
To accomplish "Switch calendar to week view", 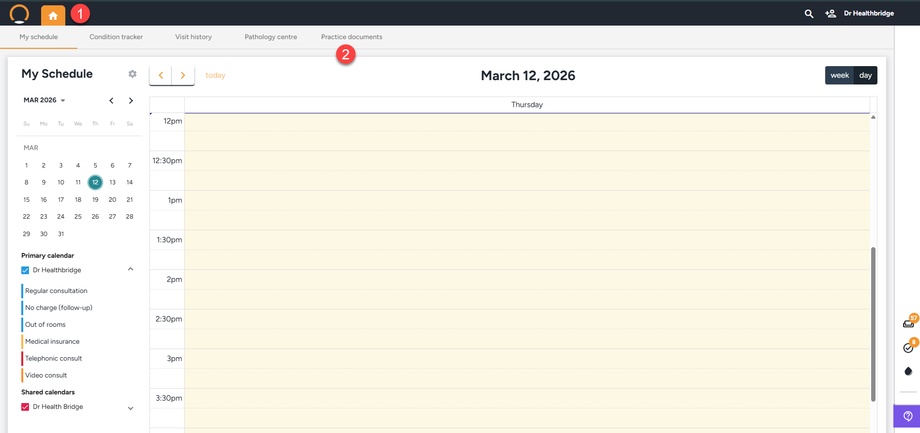I will point(839,75).
